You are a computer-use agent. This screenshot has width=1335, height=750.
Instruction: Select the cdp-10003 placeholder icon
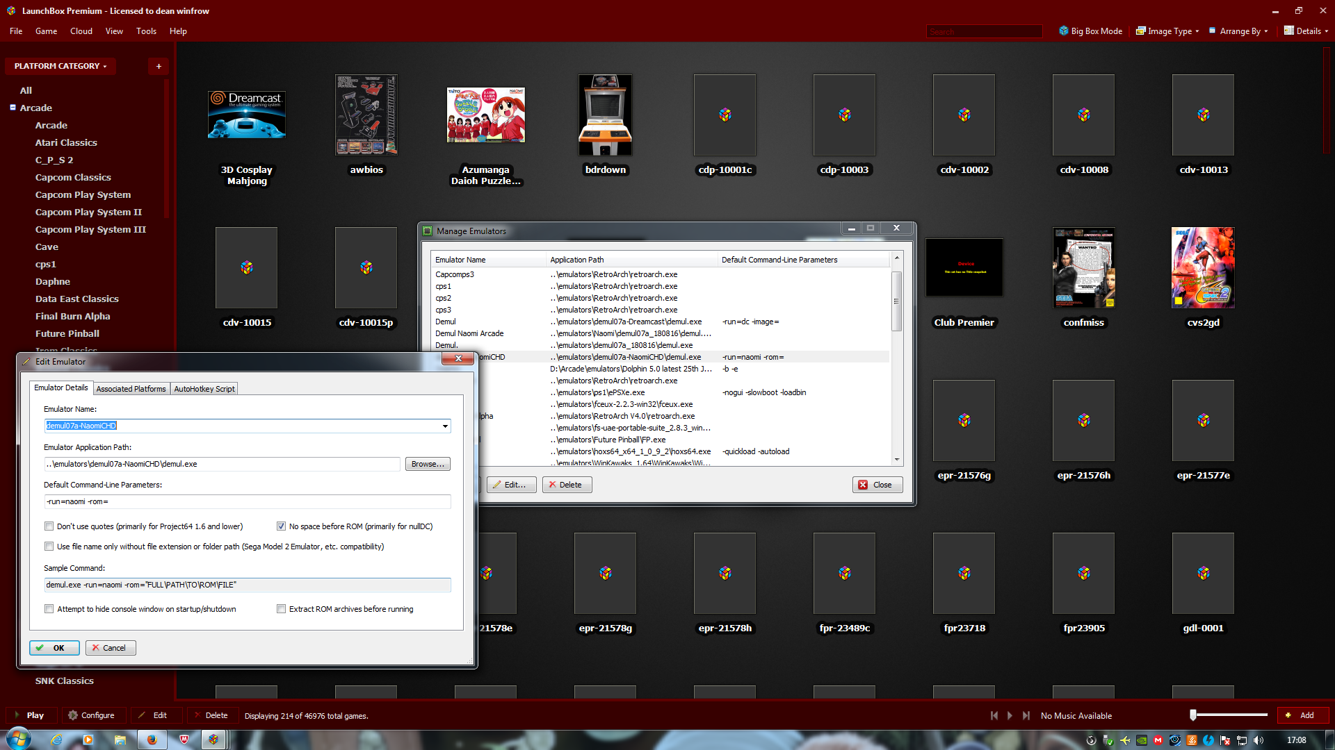pyautogui.click(x=845, y=115)
